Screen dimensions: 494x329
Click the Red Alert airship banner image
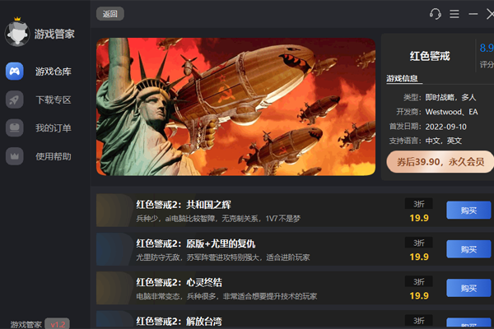235,107
